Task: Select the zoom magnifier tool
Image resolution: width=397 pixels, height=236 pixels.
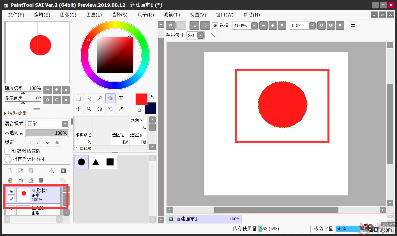Action: click(89, 109)
